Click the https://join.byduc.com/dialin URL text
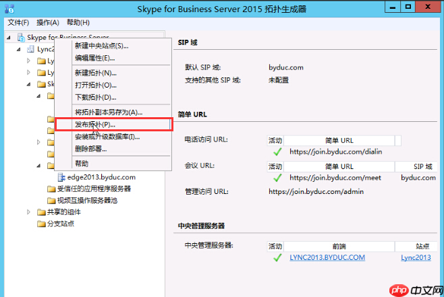 pyautogui.click(x=336, y=152)
